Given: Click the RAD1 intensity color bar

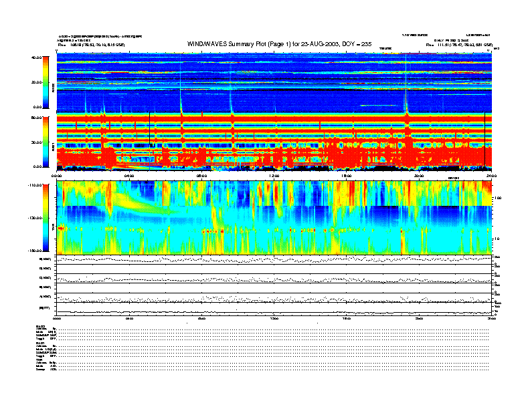Looking at the screenshot, I should click(x=46, y=142).
